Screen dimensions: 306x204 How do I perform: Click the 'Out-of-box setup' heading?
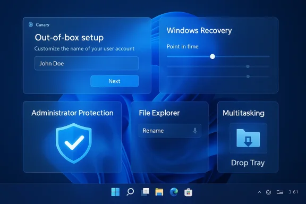[69, 38]
